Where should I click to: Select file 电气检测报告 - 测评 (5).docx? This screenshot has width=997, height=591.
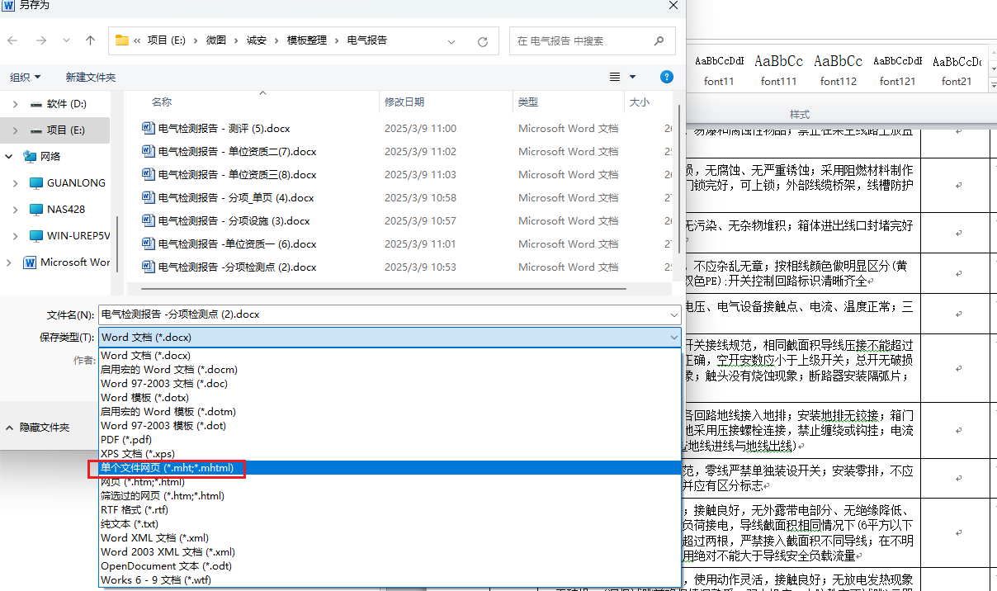click(x=224, y=129)
